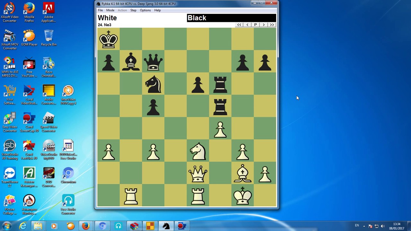Select the black rook on f6
411x231 pixels.
(x=220, y=84)
